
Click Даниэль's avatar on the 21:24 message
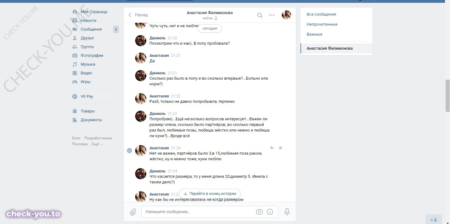[x=141, y=174]
